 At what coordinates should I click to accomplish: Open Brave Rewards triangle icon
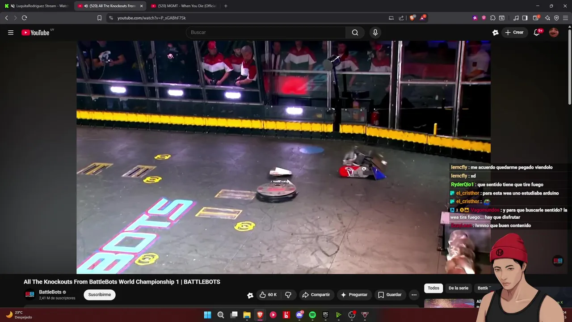click(x=423, y=18)
